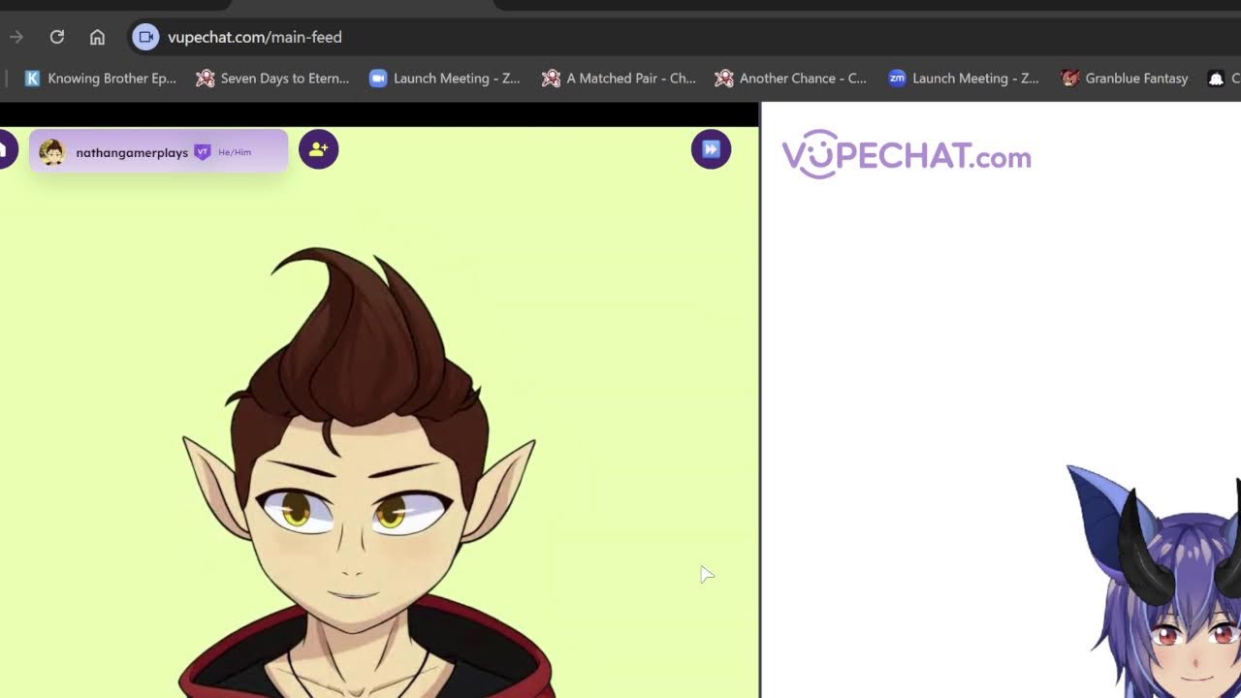
Task: Open the ghost-icon bookmark at the bar's end
Action: [1222, 79]
